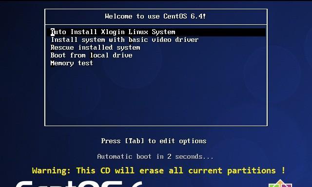Click the Automatic boot countdown text
Viewport: 312px width, 187px height.
pyautogui.click(x=155, y=156)
